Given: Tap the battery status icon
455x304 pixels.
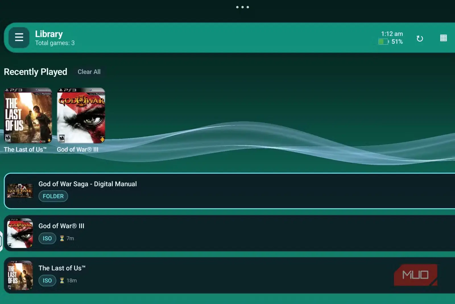Looking at the screenshot, I should 383,42.
